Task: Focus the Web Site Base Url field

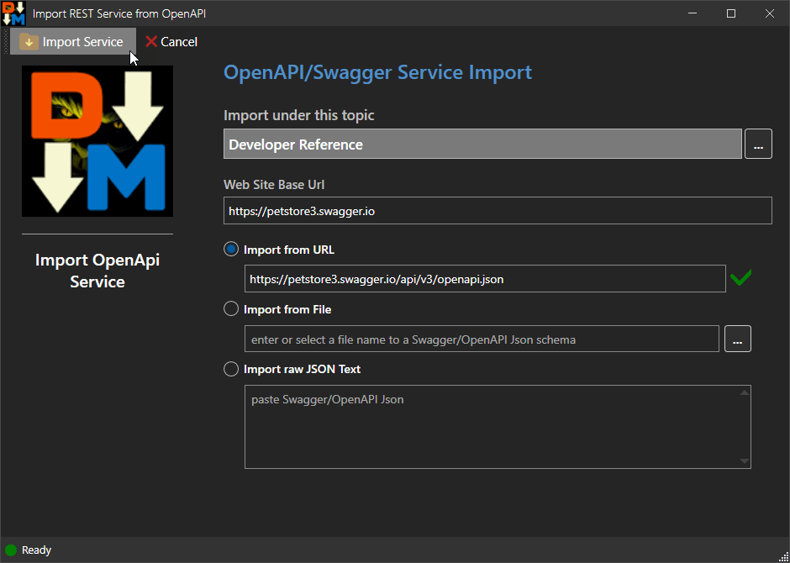Action: [x=498, y=211]
